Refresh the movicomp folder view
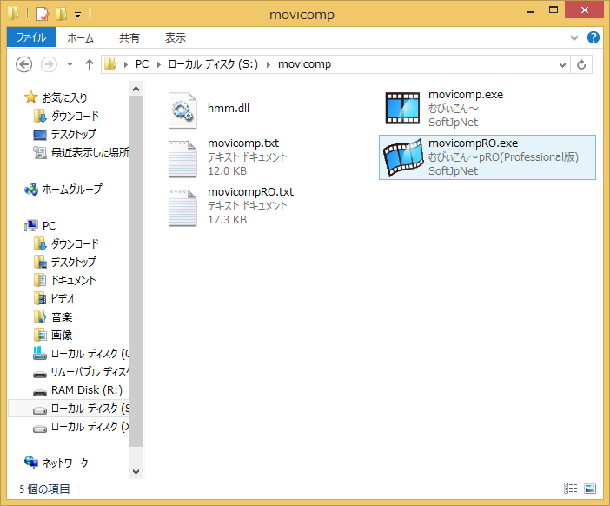The image size is (610, 506). point(581,64)
